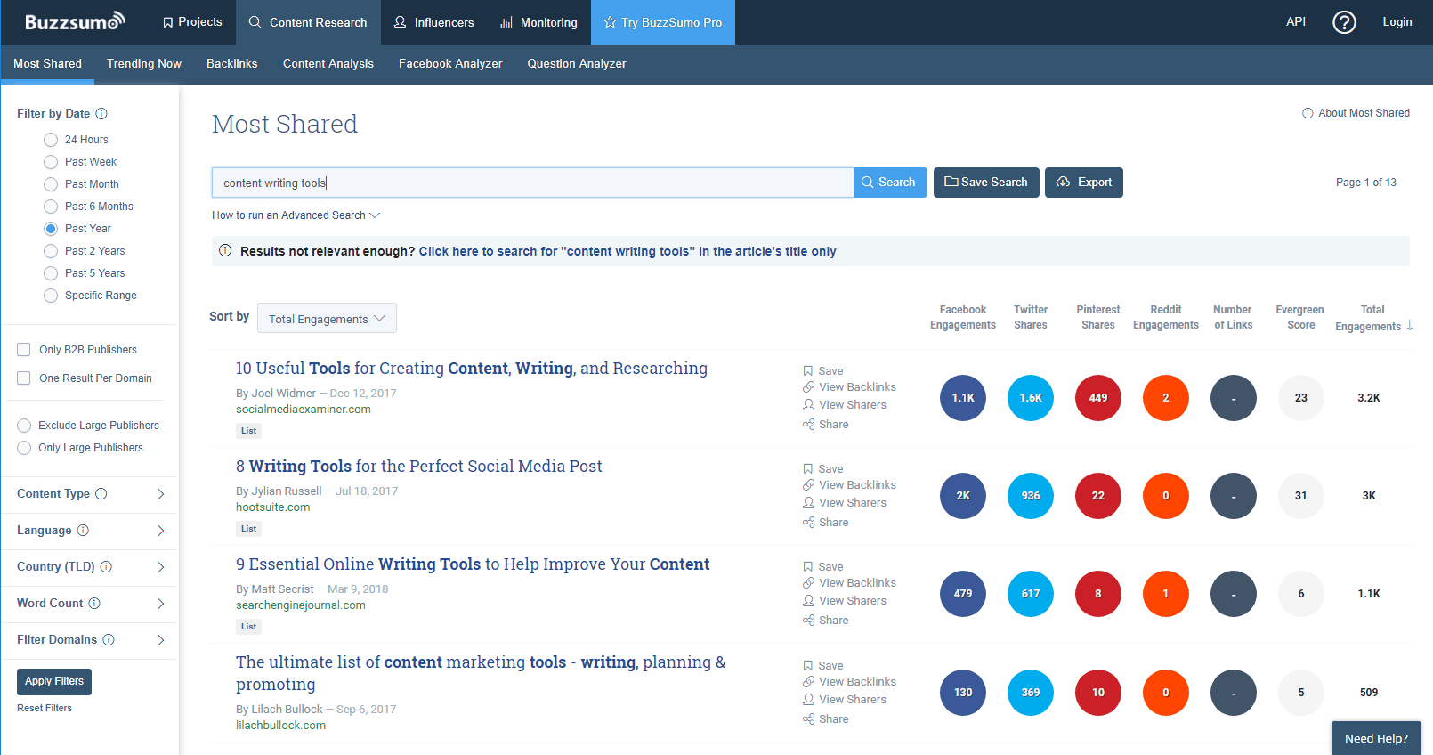The height and width of the screenshot is (755, 1433).
Task: Click the Word Count info icon
Action: coord(94,603)
